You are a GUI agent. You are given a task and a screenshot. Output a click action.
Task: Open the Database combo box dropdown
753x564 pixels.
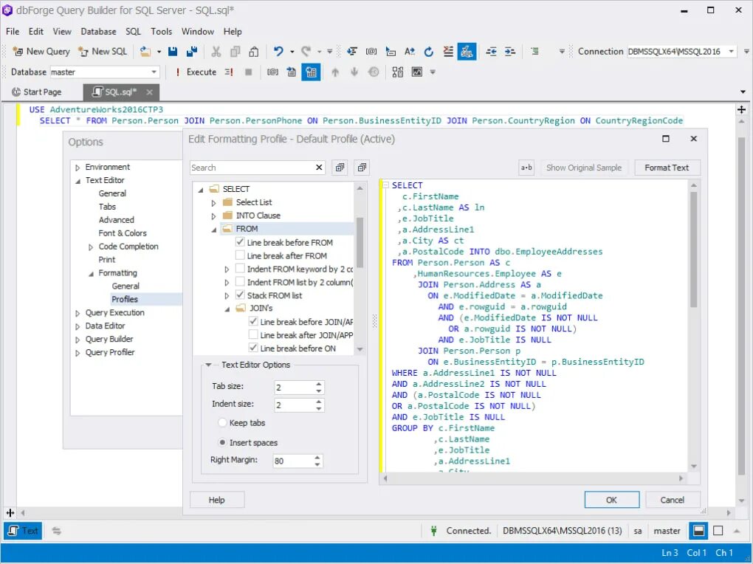point(154,72)
